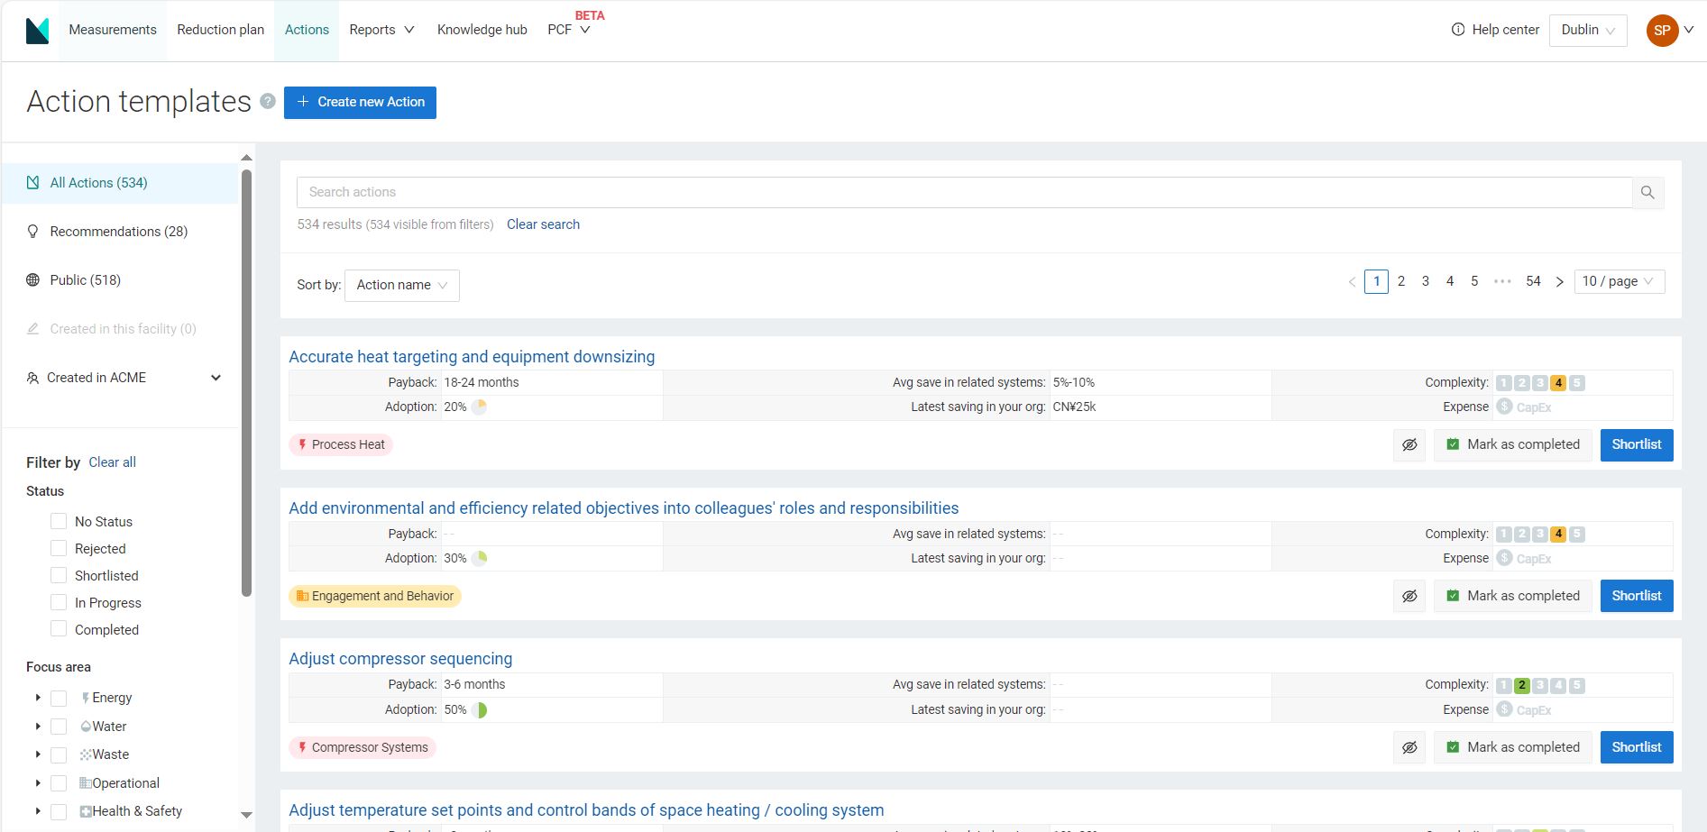
Task: Check the Operational focus area box
Action: tap(59, 783)
